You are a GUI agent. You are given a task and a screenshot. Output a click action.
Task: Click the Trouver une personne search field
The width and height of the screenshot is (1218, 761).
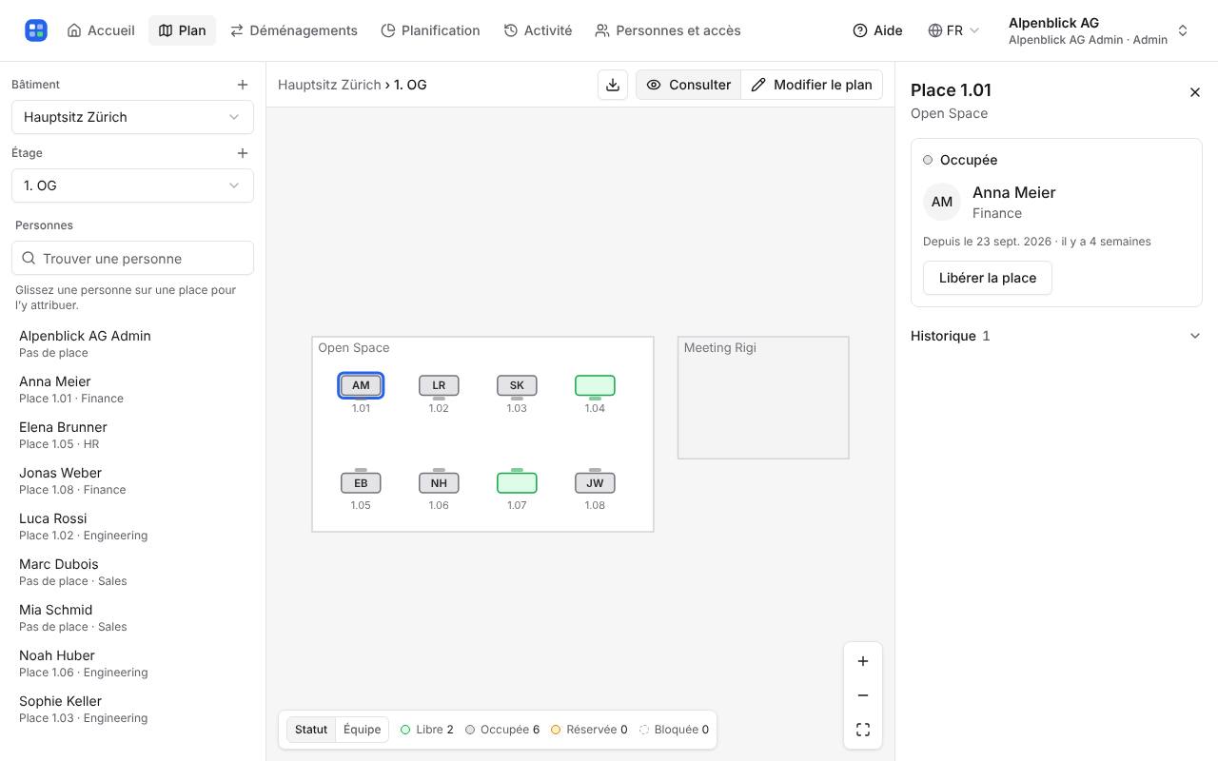[132, 259]
